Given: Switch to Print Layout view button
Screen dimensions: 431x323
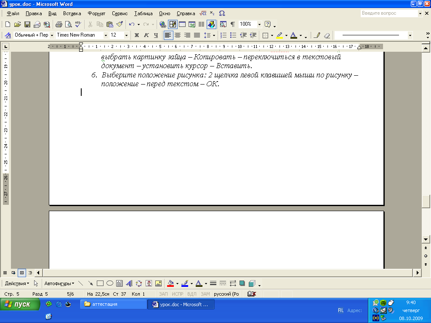Looking at the screenshot, I should pyautogui.click(x=22, y=273).
